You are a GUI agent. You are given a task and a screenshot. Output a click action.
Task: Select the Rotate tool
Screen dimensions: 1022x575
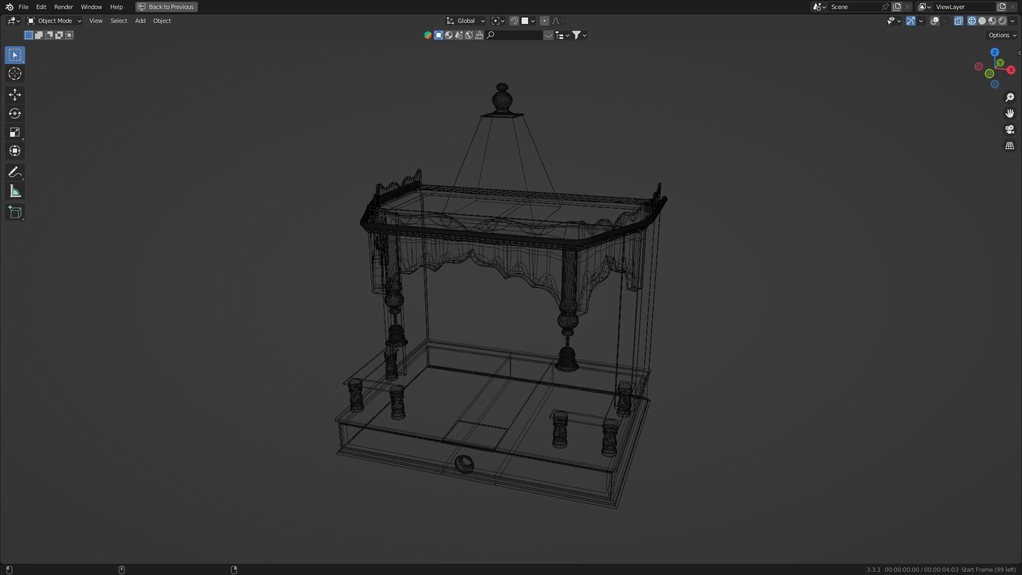coord(14,113)
